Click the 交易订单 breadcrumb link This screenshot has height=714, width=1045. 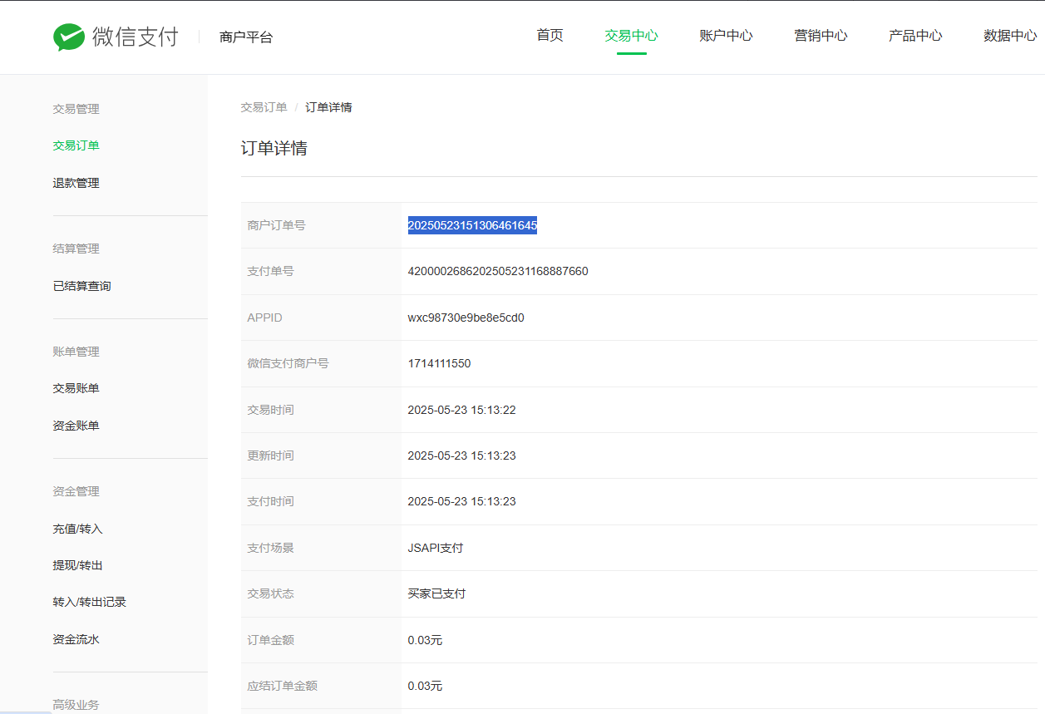pos(264,107)
